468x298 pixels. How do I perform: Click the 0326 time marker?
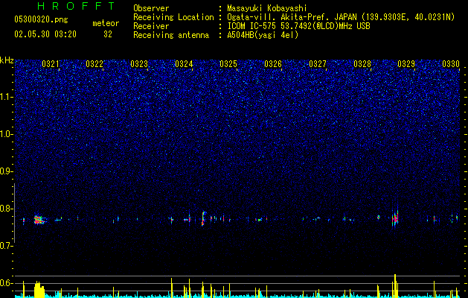[x=273, y=64]
